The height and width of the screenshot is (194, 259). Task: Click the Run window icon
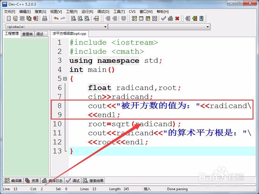pyautogui.click(x=141, y=18)
